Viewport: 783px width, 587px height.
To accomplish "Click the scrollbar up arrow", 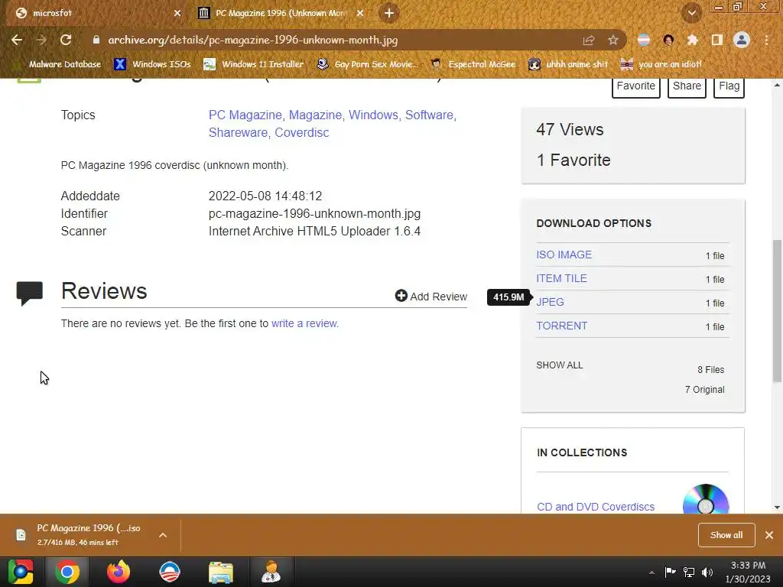I will (x=777, y=86).
